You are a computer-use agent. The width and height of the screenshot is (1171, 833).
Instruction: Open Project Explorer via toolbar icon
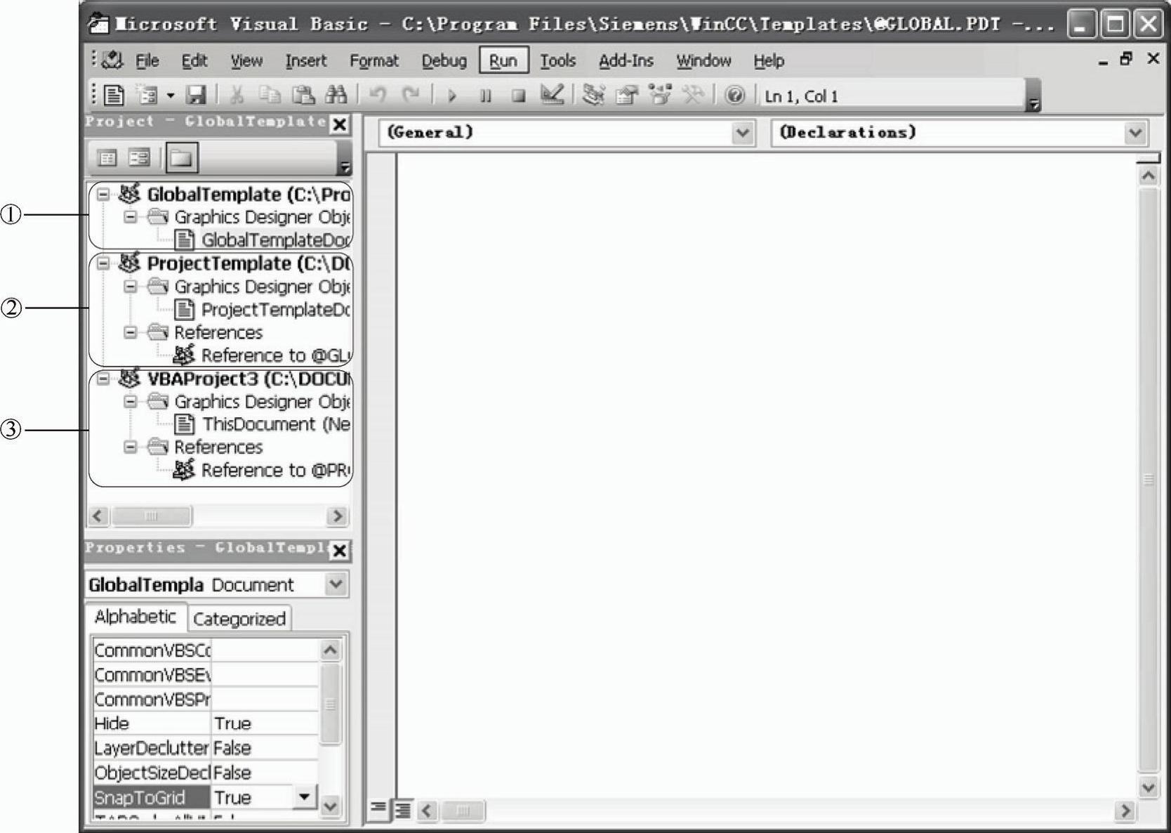click(x=594, y=95)
